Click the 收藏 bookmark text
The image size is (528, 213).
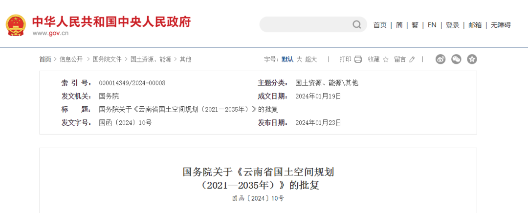374,59
